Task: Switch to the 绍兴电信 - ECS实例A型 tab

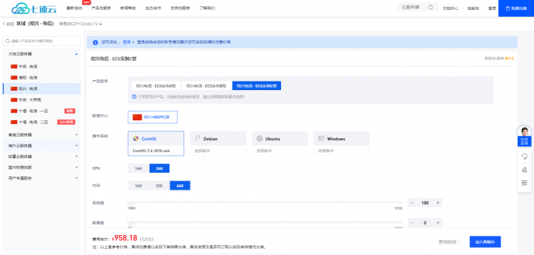Action: click(x=156, y=86)
